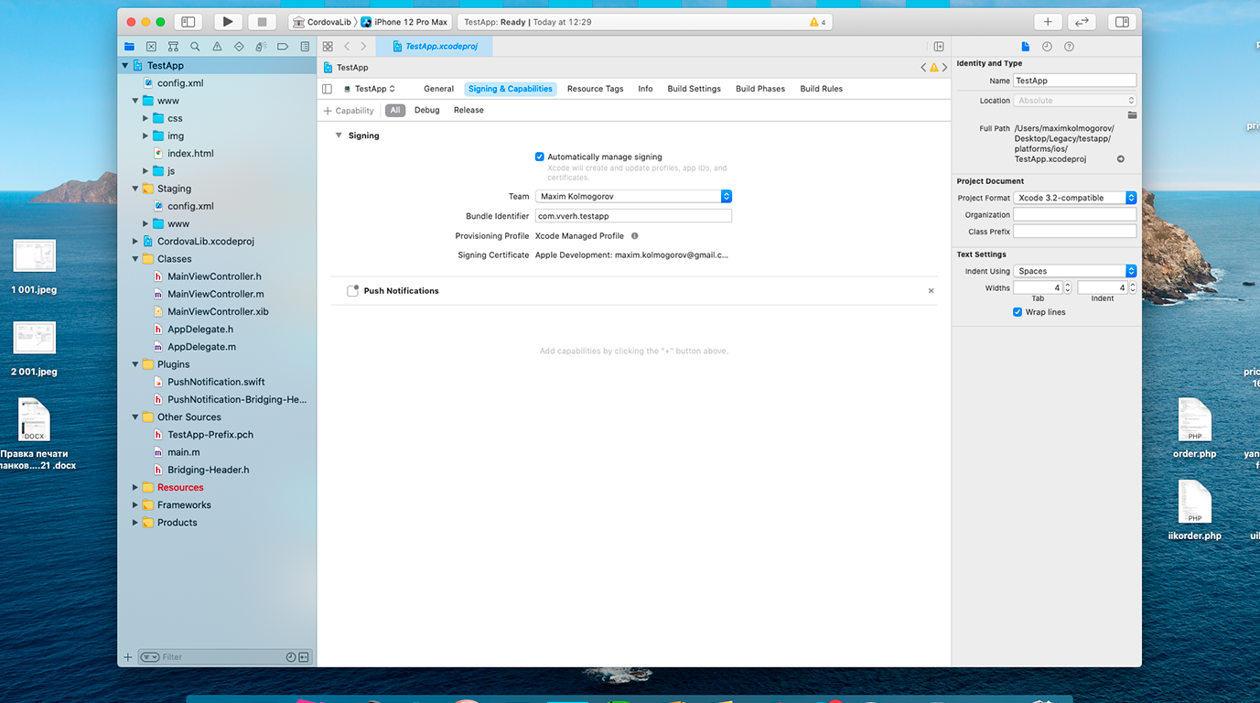Increment the Tab width stepper
Viewport: 1260px width, 703px height.
click(1067, 285)
